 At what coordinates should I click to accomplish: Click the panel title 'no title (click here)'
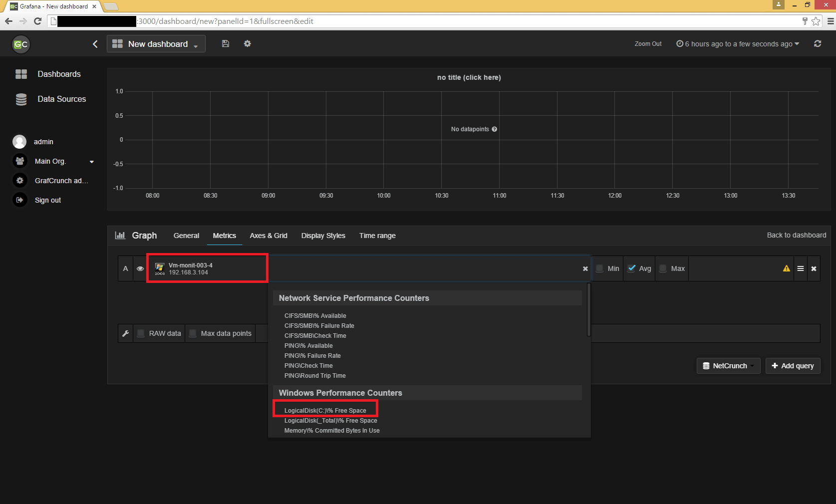click(469, 77)
